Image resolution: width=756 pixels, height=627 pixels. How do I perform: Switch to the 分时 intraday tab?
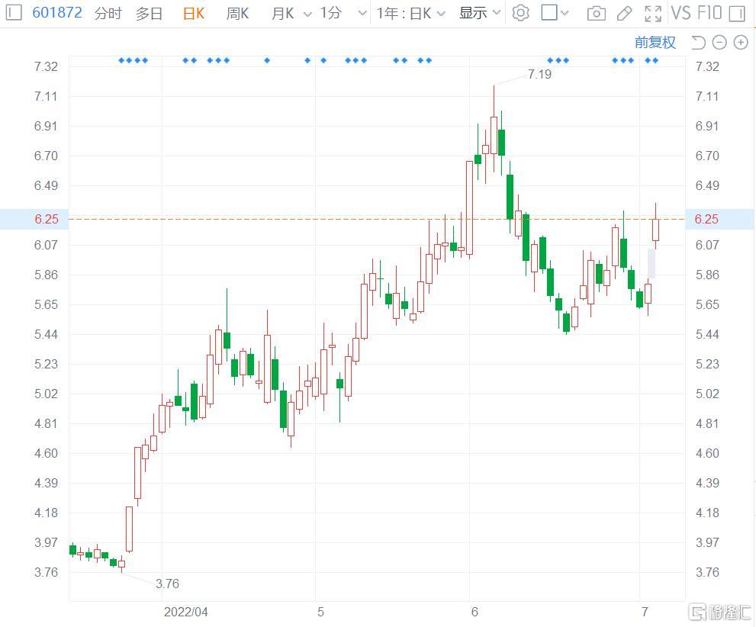pyautogui.click(x=108, y=13)
